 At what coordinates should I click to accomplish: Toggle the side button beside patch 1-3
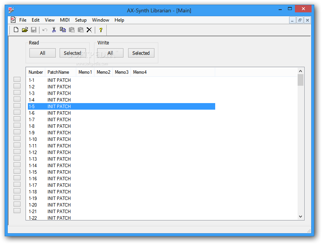[17, 92]
